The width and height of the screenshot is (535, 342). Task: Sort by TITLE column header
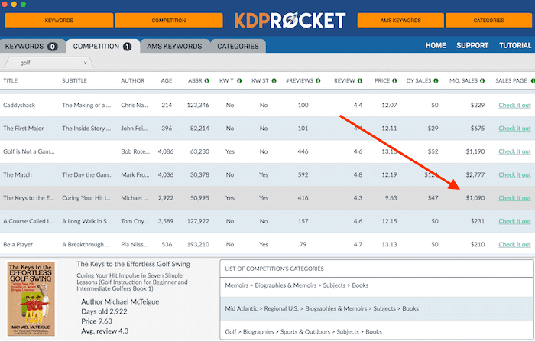pyautogui.click(x=10, y=80)
